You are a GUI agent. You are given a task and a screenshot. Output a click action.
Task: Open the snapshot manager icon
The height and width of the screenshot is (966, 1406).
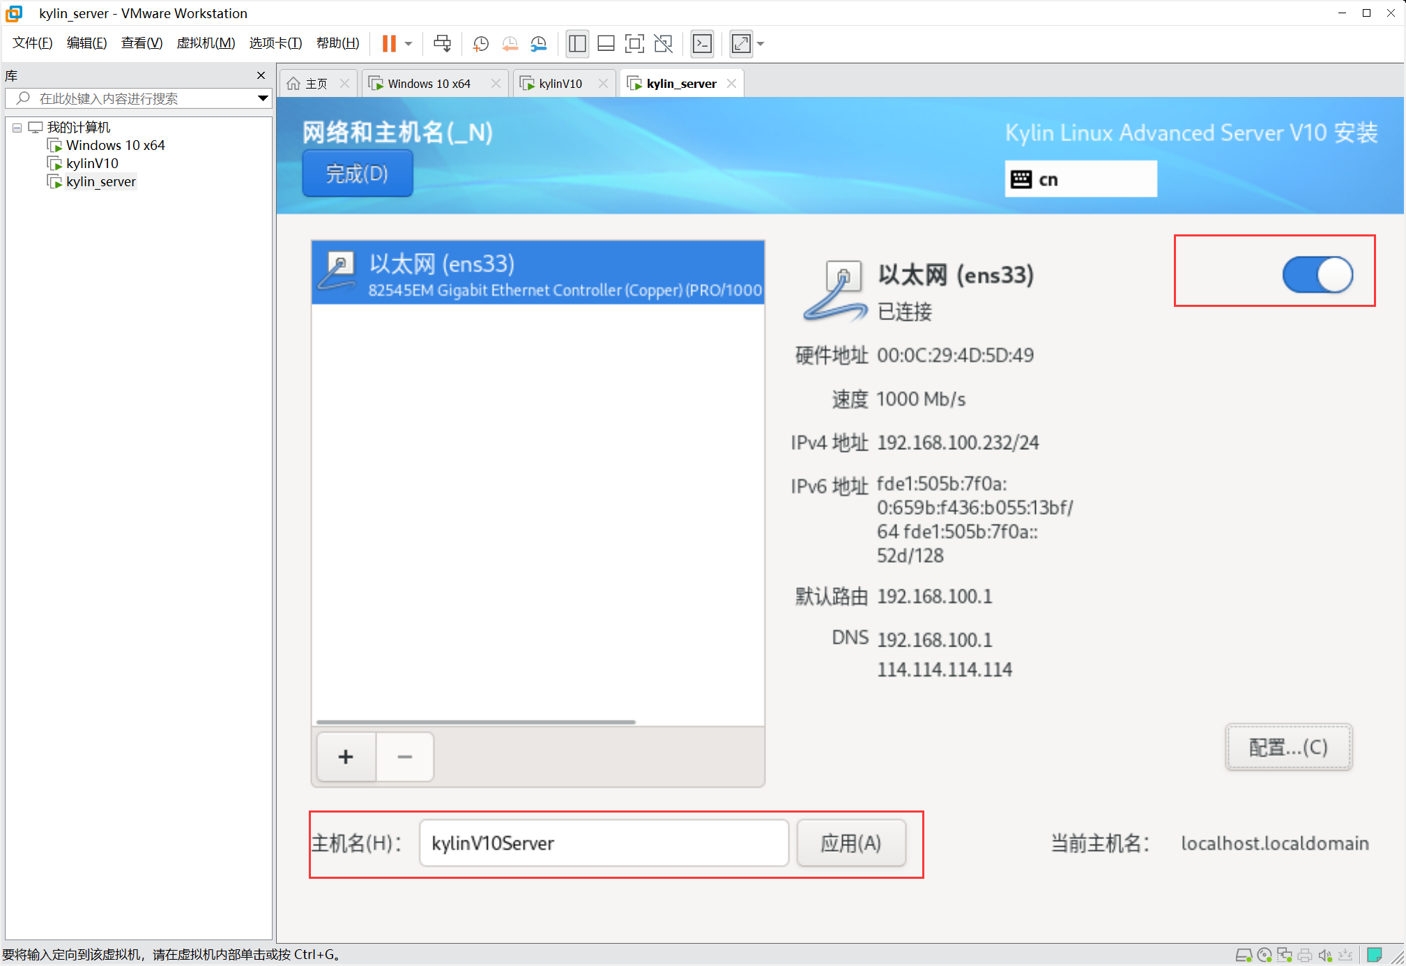click(x=539, y=44)
